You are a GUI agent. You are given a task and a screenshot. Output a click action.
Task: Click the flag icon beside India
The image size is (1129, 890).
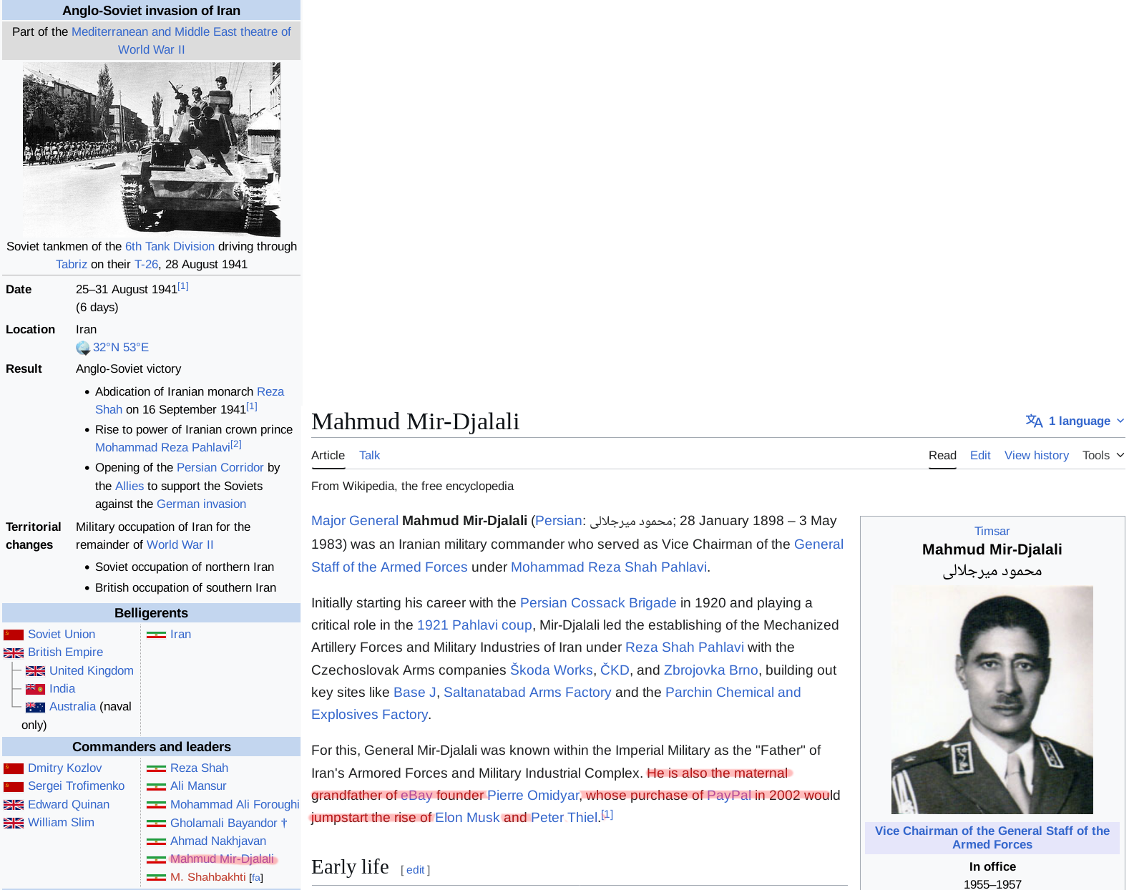(35, 689)
